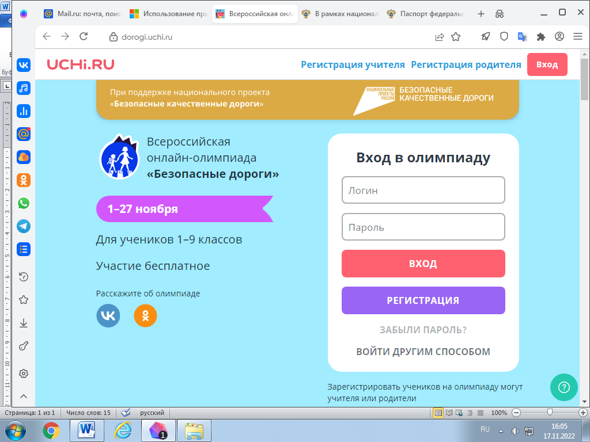Switch to the 'Паспорт федеральн' tab
This screenshot has height=442, width=590.
pyautogui.click(x=426, y=14)
